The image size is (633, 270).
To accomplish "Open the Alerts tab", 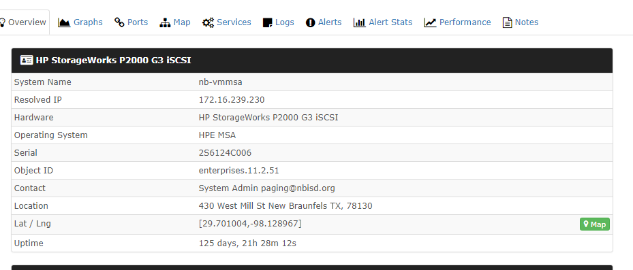I will tap(324, 22).
